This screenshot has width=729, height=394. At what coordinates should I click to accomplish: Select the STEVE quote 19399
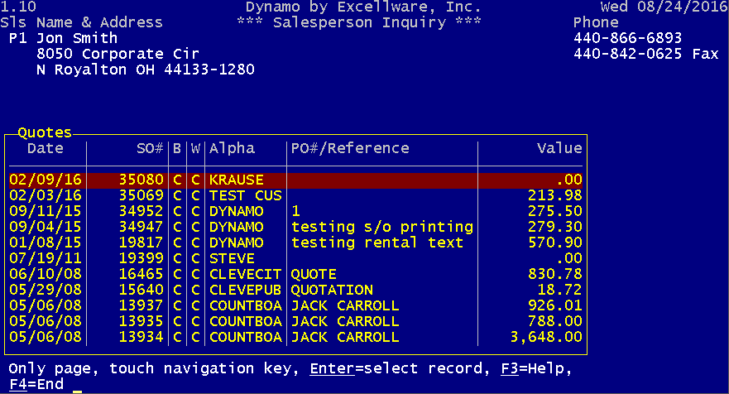pos(295,258)
